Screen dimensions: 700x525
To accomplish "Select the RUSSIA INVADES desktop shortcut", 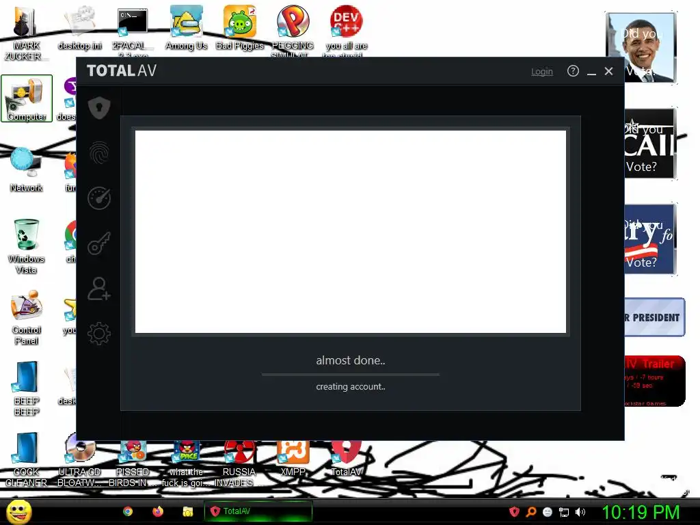I will tap(239, 462).
